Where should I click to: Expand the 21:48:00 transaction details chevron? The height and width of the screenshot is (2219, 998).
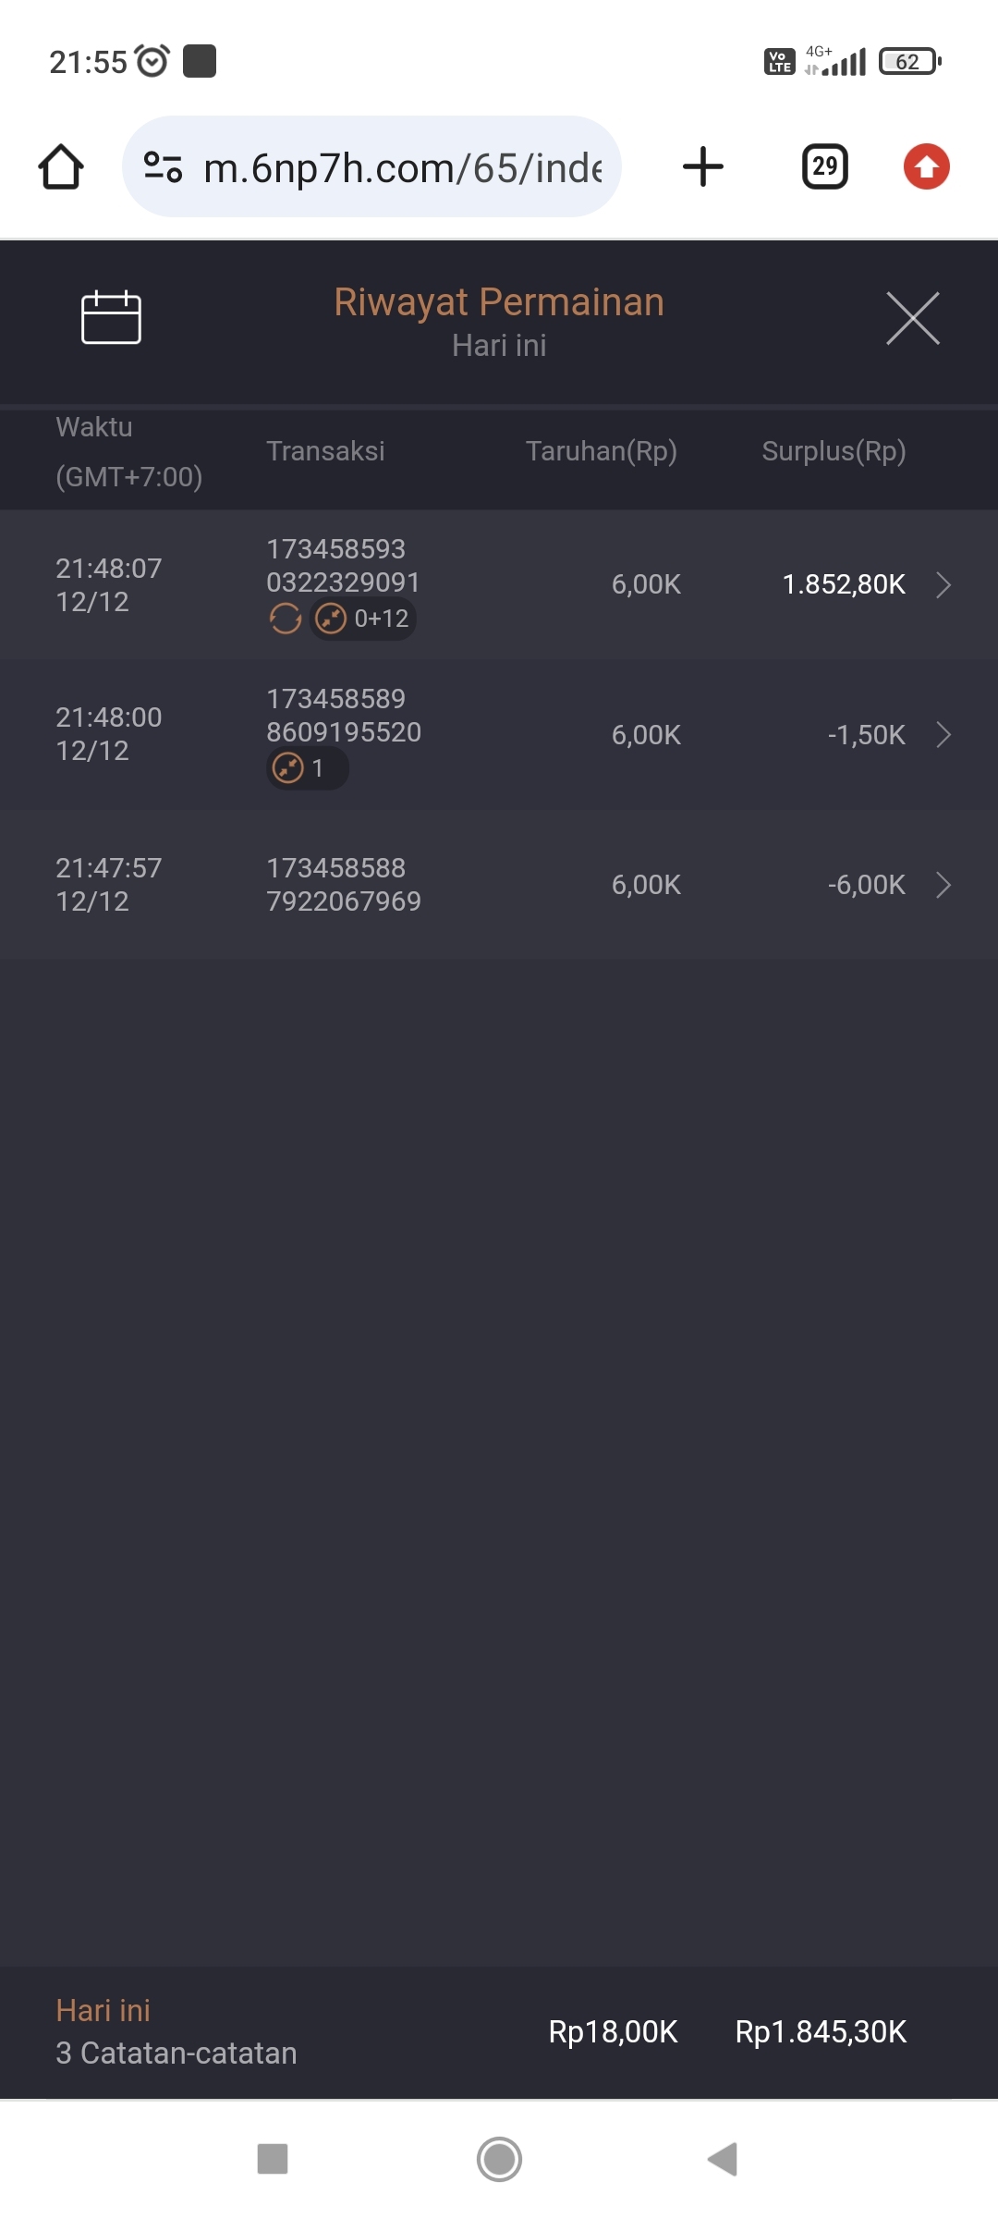(x=943, y=735)
